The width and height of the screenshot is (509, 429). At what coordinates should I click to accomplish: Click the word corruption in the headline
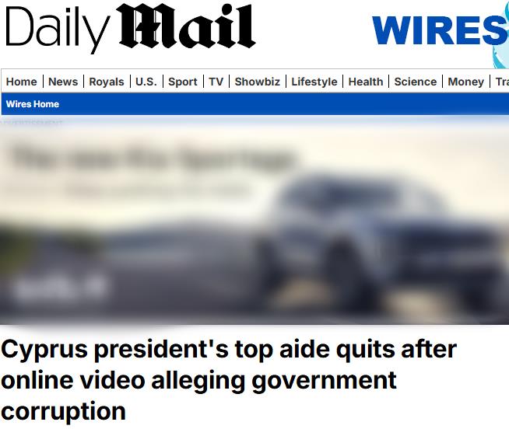63,411
